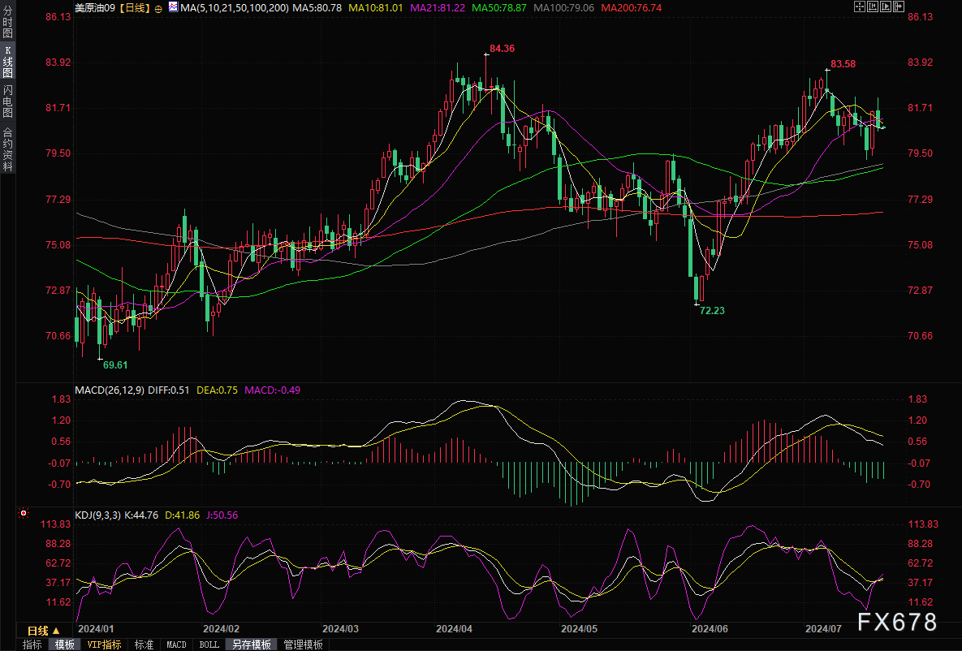Click the 1.83 MACD value on the right axis
This screenshot has width=962, height=651.
point(917,399)
